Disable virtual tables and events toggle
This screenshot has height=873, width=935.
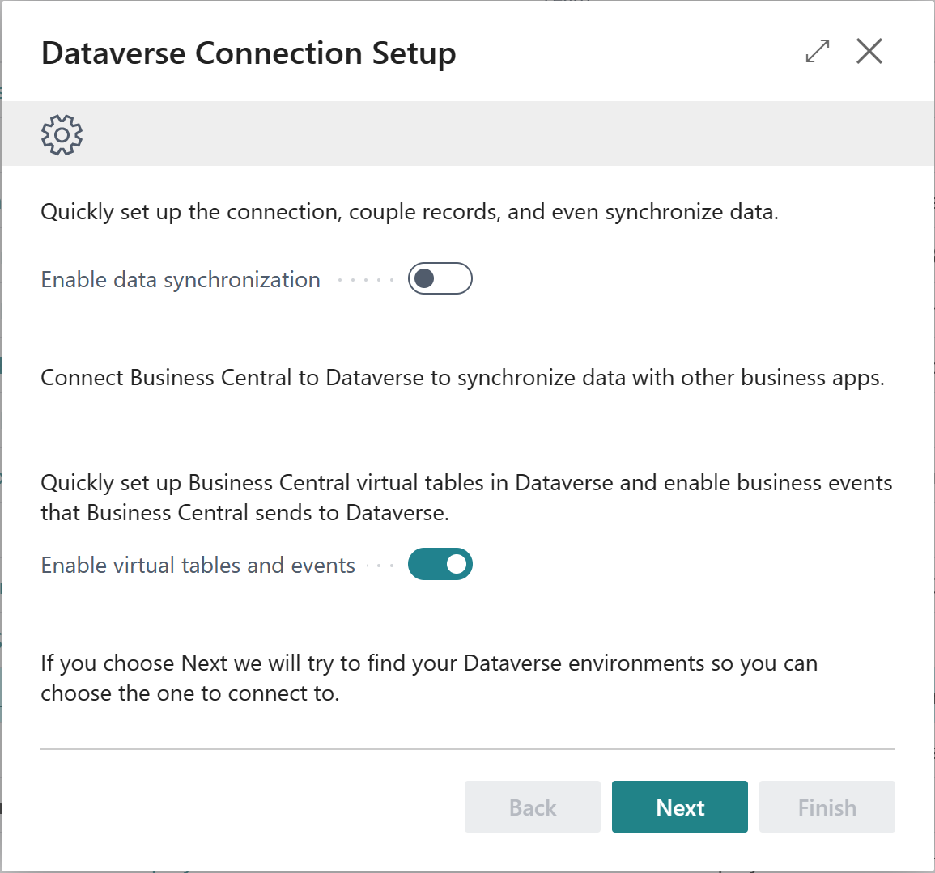point(440,564)
